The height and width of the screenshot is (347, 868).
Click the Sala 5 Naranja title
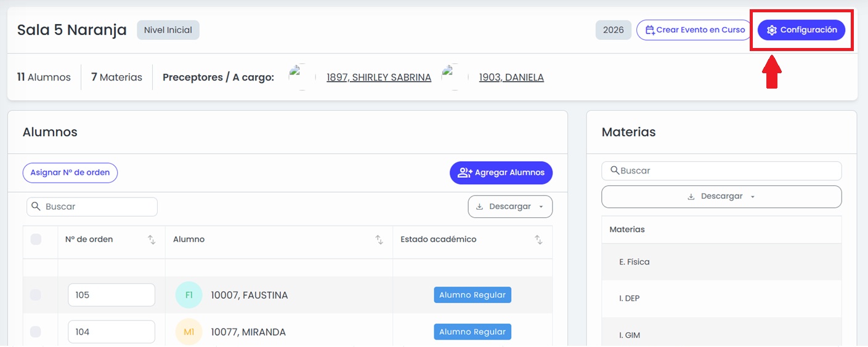pyautogui.click(x=71, y=30)
